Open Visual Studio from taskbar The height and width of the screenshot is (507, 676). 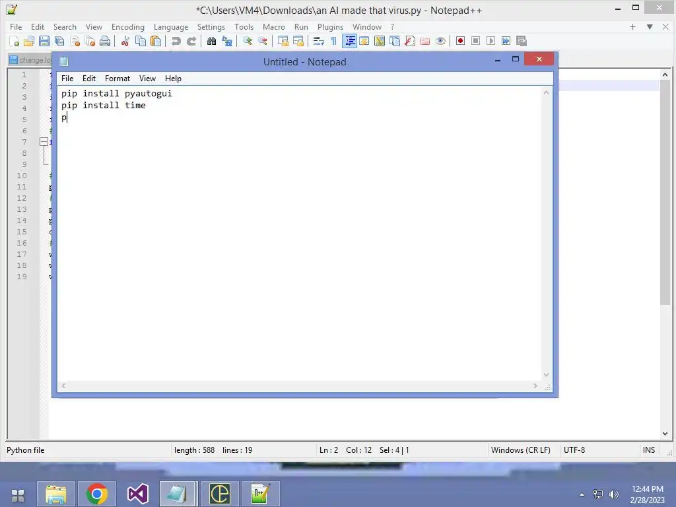coord(137,494)
